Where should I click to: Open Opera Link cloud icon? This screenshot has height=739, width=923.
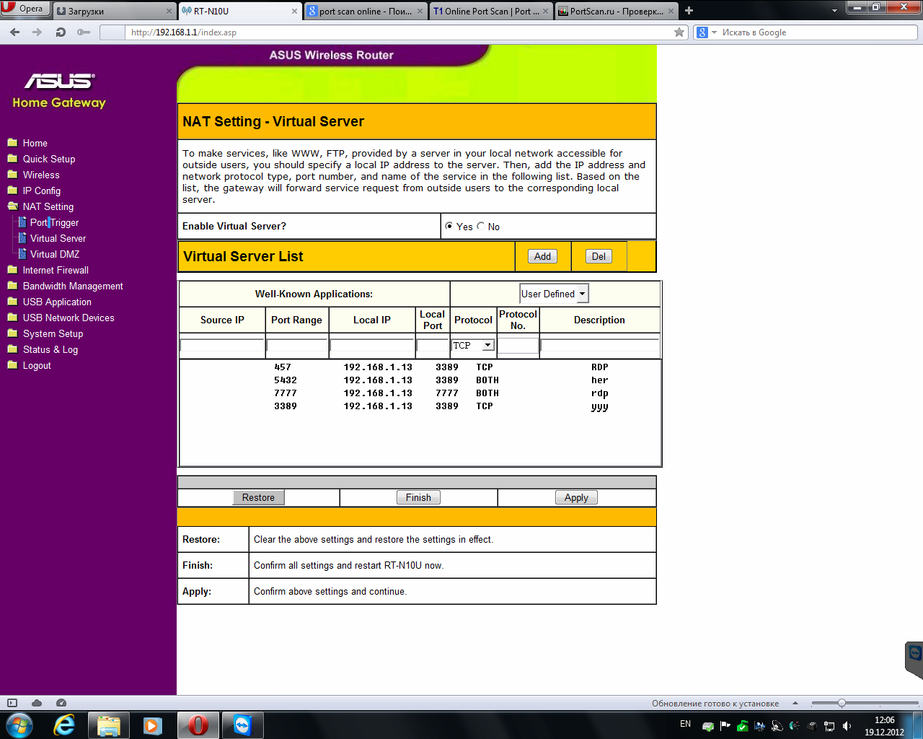(x=37, y=703)
